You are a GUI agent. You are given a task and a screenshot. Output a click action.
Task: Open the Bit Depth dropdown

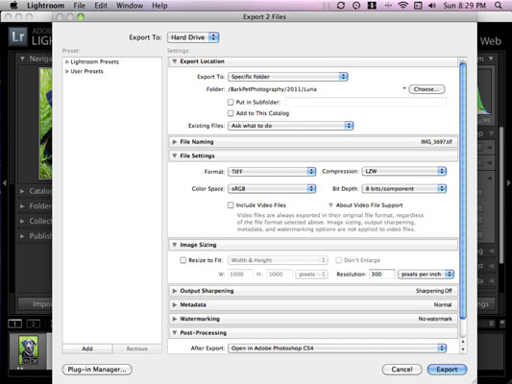click(x=403, y=188)
